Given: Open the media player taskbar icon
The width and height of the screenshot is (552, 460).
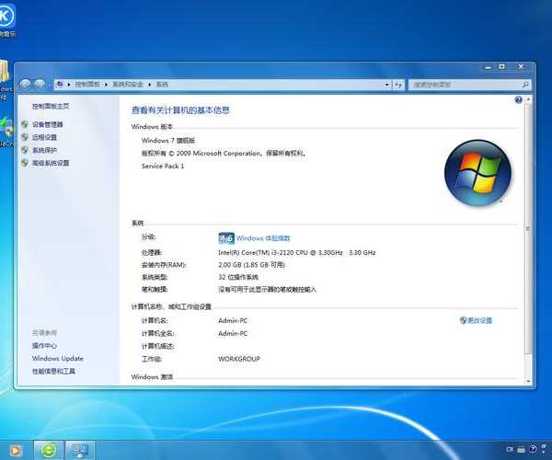Looking at the screenshot, I should click(15, 451).
